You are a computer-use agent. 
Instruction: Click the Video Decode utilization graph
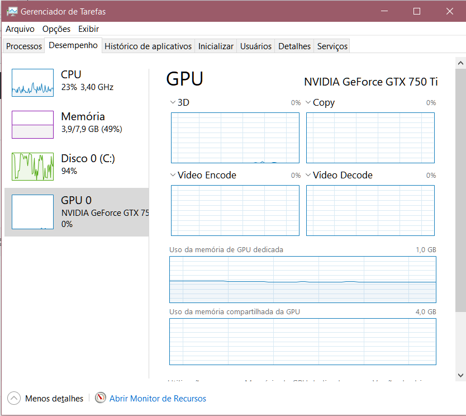click(370, 211)
